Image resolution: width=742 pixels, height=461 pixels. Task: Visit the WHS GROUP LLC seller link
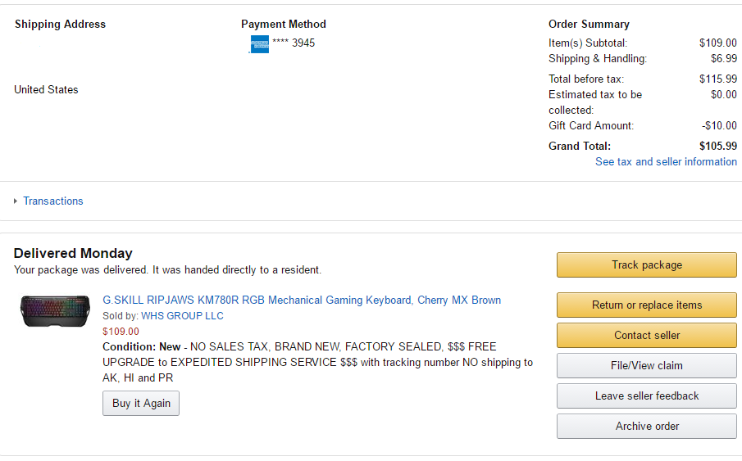182,316
